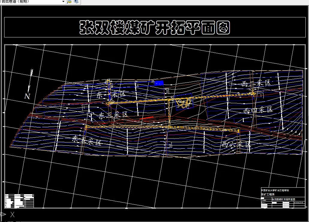This screenshot has width=309, height=222.
Task: Click the UCS X axis icon
Action: point(12,215)
